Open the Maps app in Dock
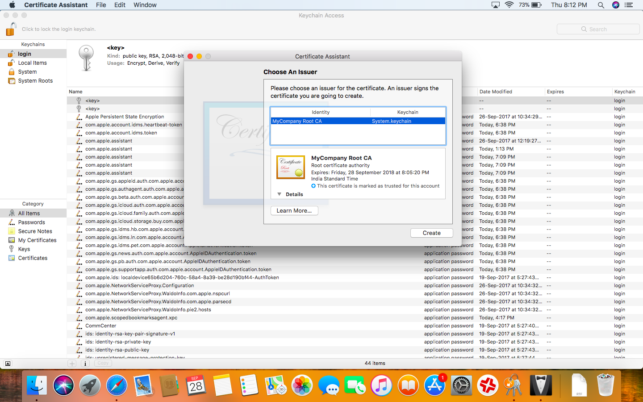Screen dimensions: 643x402 coord(276,385)
